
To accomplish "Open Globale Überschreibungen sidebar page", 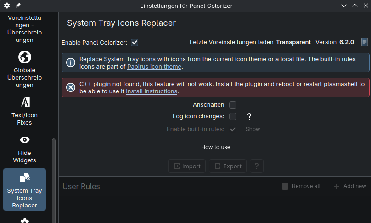I will [24, 69].
